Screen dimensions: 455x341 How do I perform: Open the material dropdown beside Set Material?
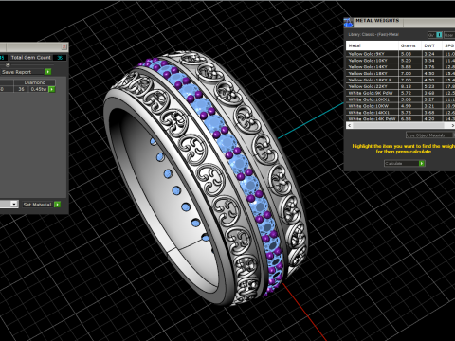[13, 204]
